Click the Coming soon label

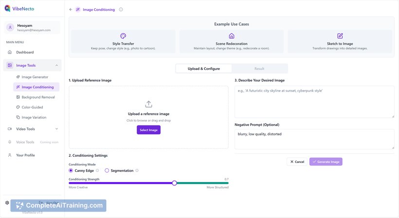click(x=49, y=142)
